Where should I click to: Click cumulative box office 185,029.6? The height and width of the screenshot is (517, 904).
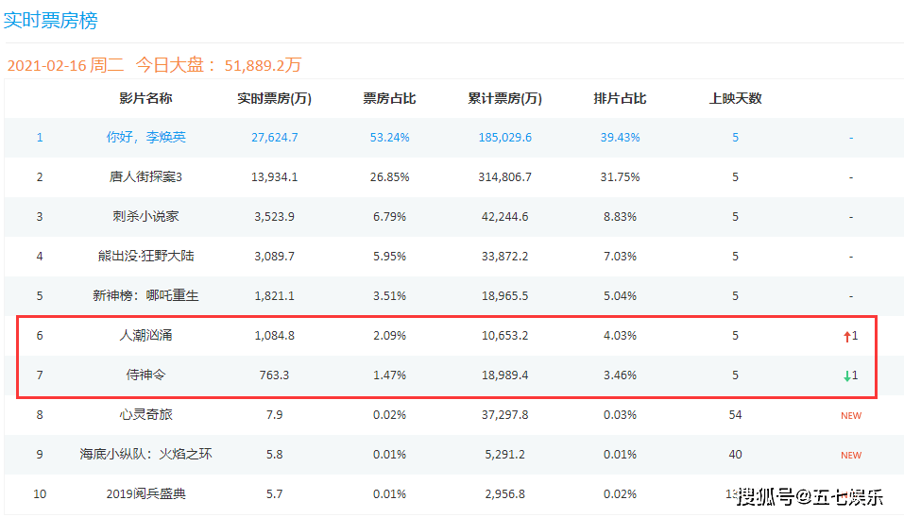(x=505, y=138)
